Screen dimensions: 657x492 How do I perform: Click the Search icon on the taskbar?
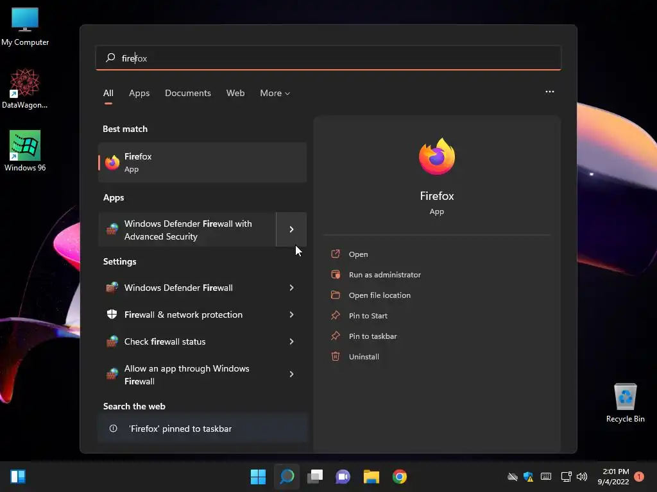[287, 477]
